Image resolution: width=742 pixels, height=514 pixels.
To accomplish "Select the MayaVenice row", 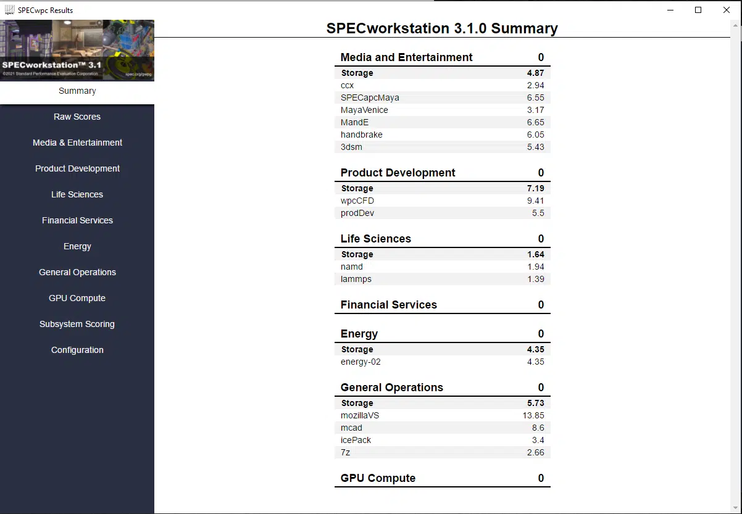I will point(443,110).
